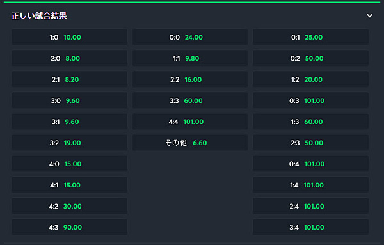Choose その他 option at 6.60
The image size is (384, 245).
[x=190, y=143]
